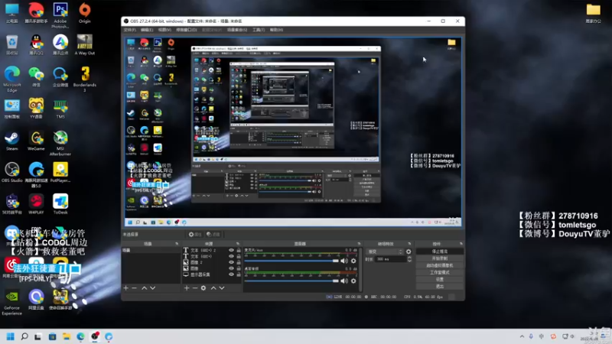This screenshot has width=612, height=344.
Task: Undock the sources panel via header icon
Action: 239,244
